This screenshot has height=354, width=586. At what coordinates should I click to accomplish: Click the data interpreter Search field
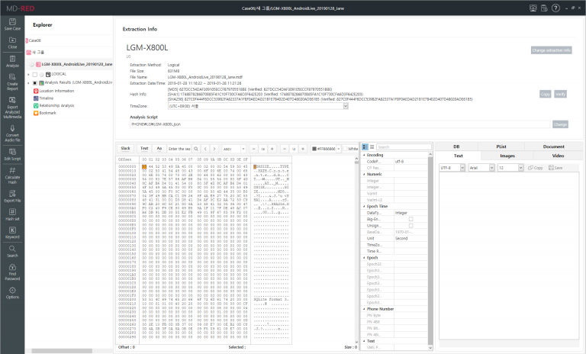click(x=404, y=147)
